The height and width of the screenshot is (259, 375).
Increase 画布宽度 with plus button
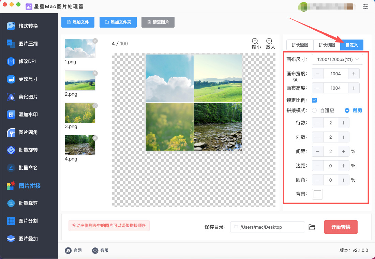coord(354,74)
